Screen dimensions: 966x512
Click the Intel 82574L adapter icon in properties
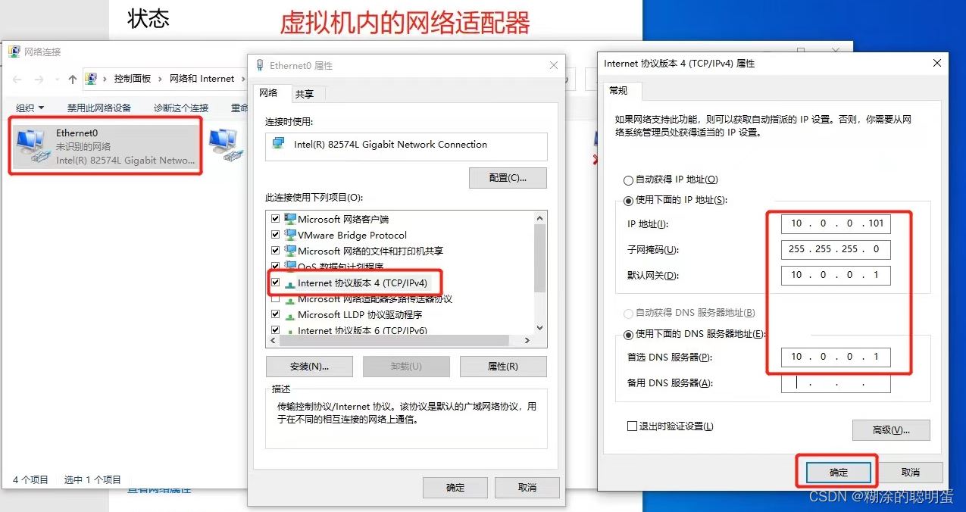point(279,144)
